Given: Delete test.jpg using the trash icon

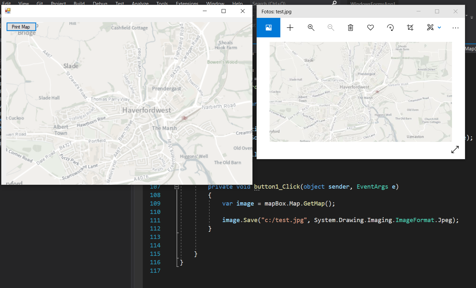Looking at the screenshot, I should point(350,27).
